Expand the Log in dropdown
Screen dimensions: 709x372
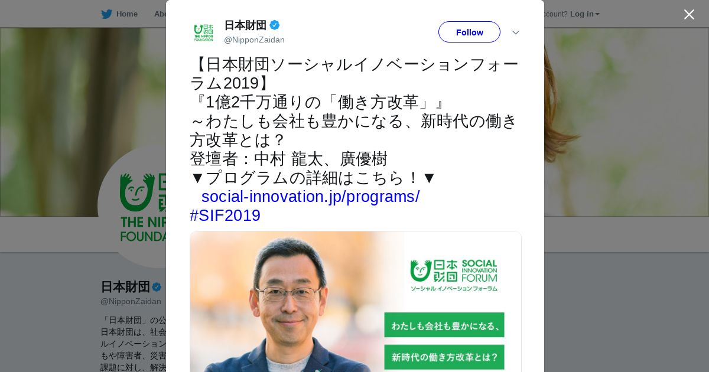click(x=585, y=14)
